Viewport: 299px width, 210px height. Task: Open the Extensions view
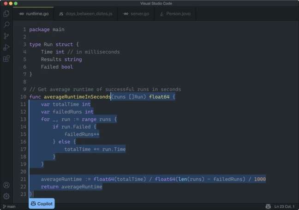(6, 59)
